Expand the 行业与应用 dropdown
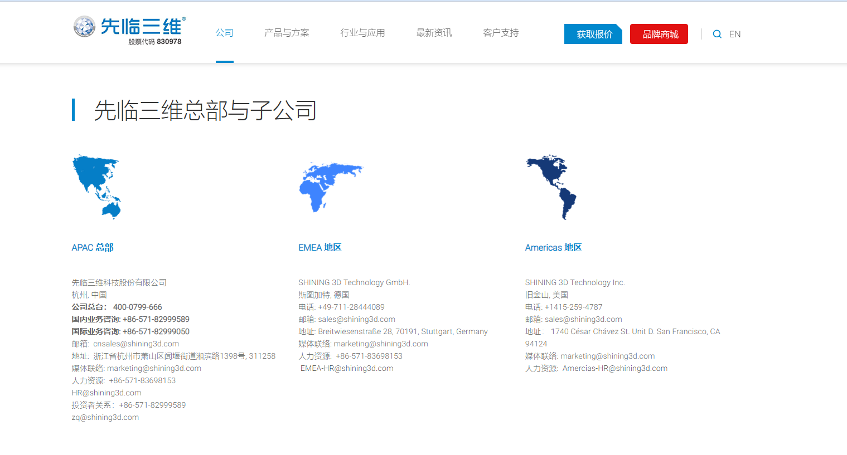Viewport: 847px width, 455px height. [x=362, y=33]
